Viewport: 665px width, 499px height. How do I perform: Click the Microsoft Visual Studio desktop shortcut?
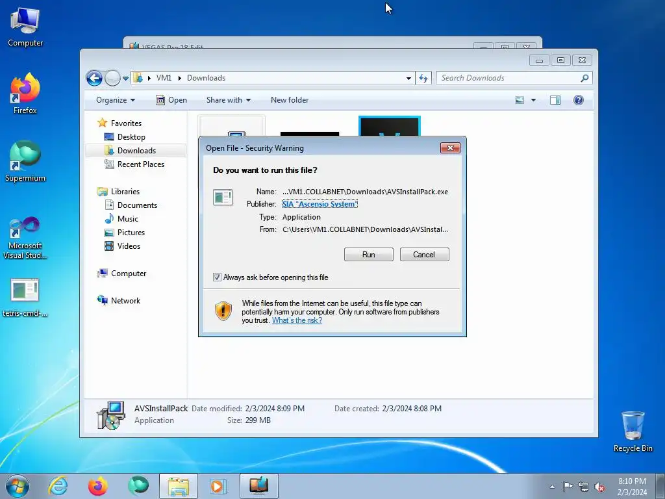[x=25, y=238]
